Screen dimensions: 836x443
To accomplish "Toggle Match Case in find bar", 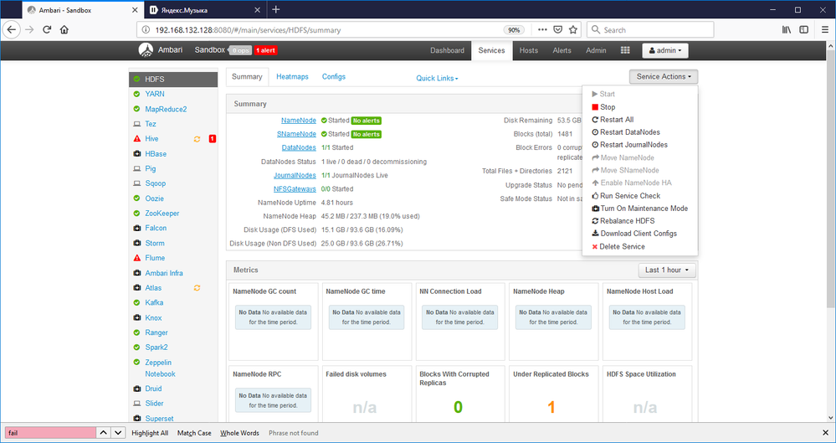I will click(194, 433).
